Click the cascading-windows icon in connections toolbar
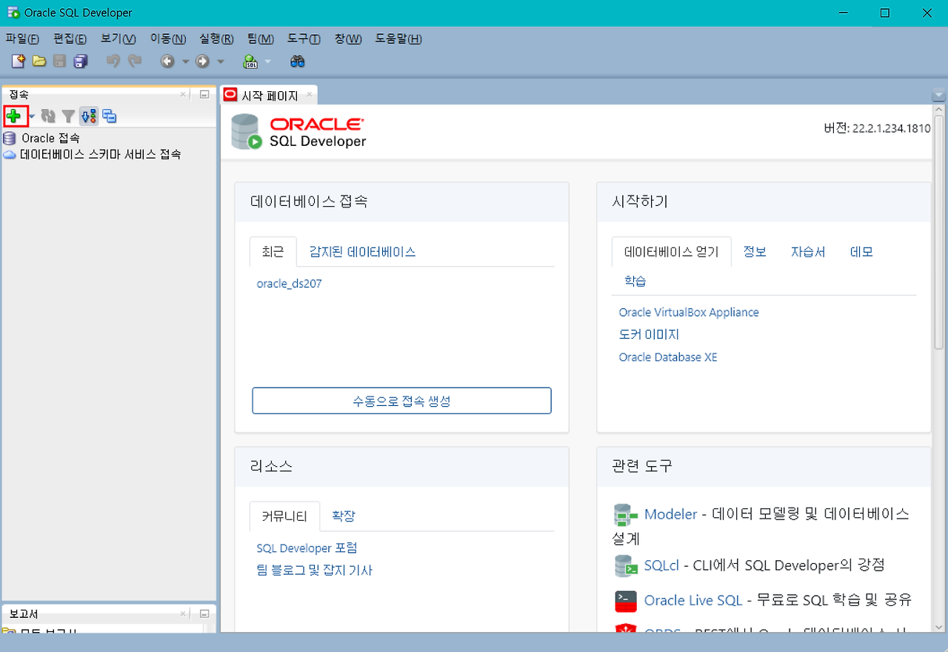Viewport: 948px width, 652px height. coord(110,116)
